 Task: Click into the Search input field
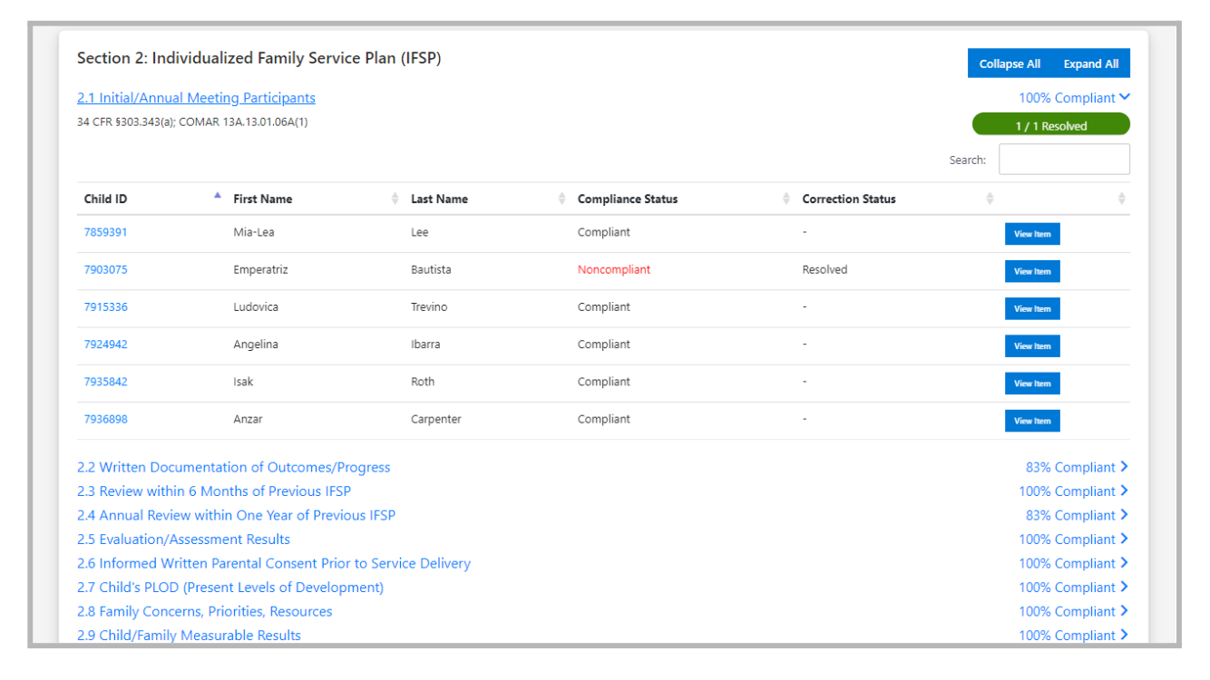tap(1063, 160)
